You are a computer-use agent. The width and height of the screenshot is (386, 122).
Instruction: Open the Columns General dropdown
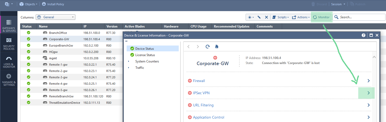coord(56,17)
